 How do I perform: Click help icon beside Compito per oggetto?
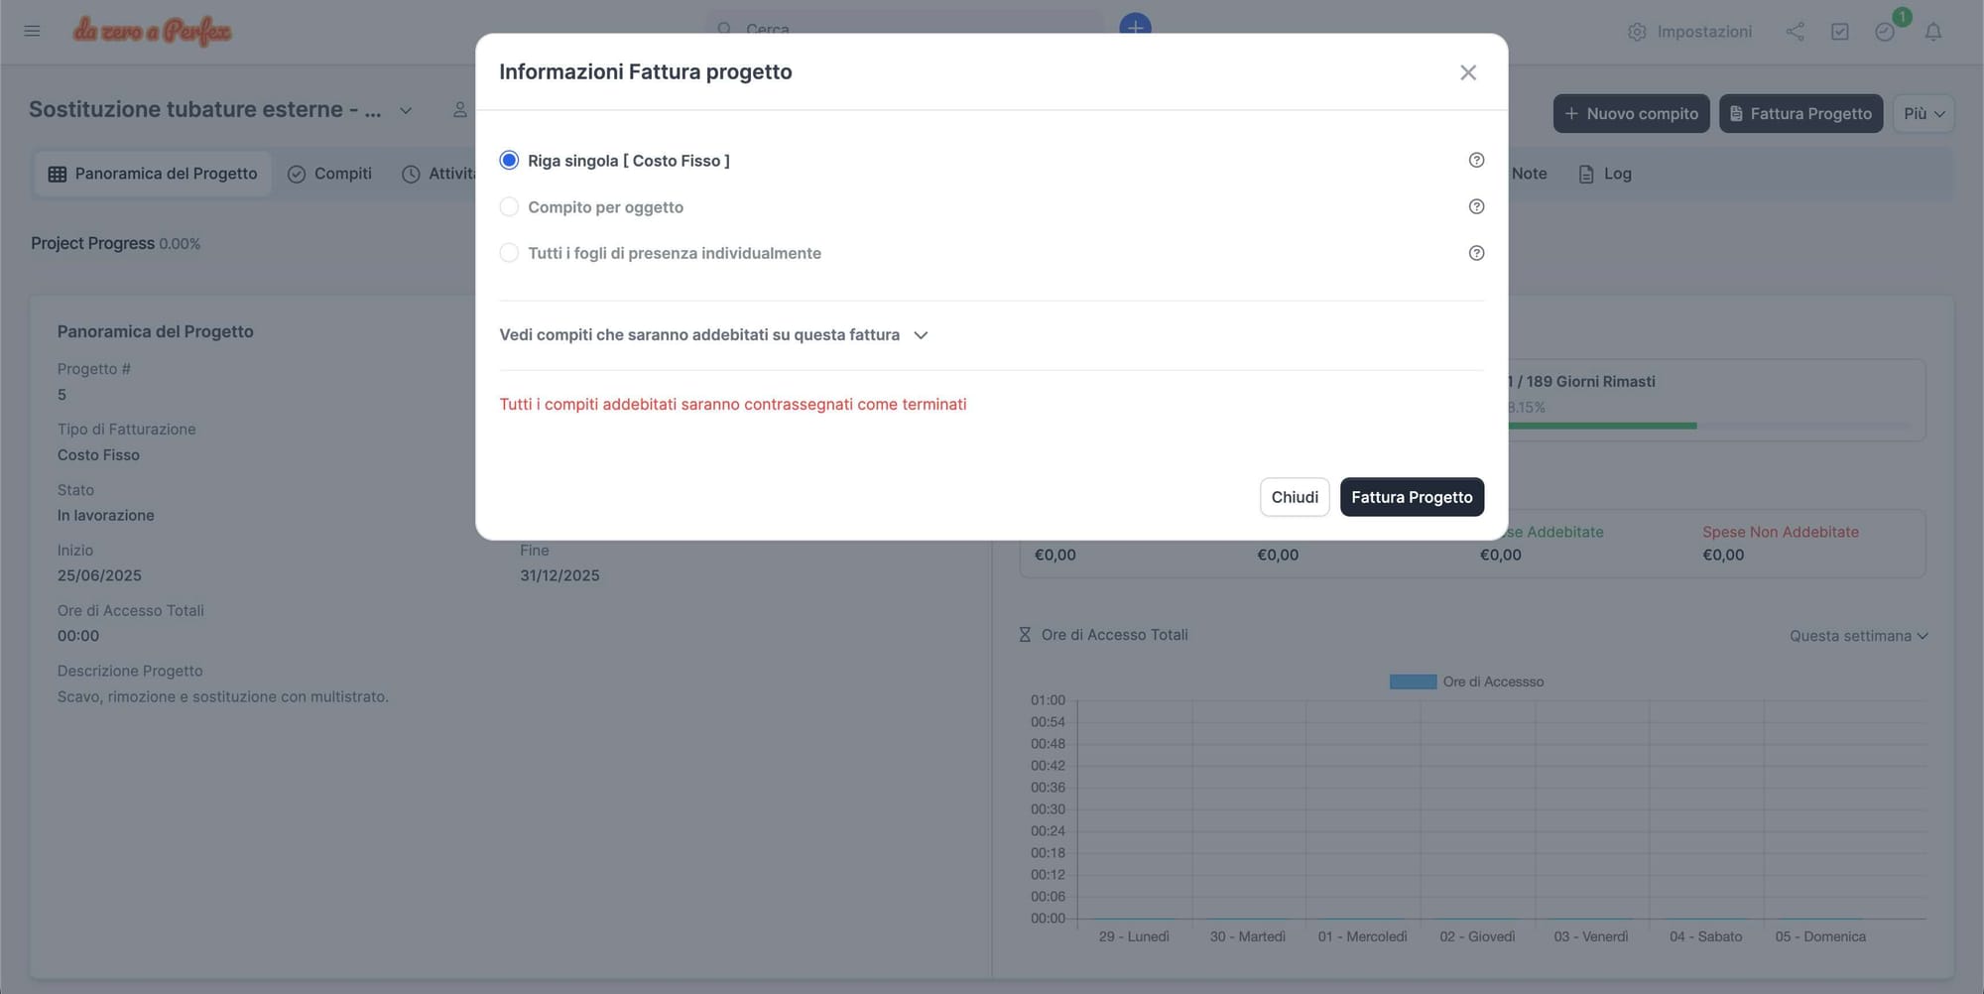1476,206
